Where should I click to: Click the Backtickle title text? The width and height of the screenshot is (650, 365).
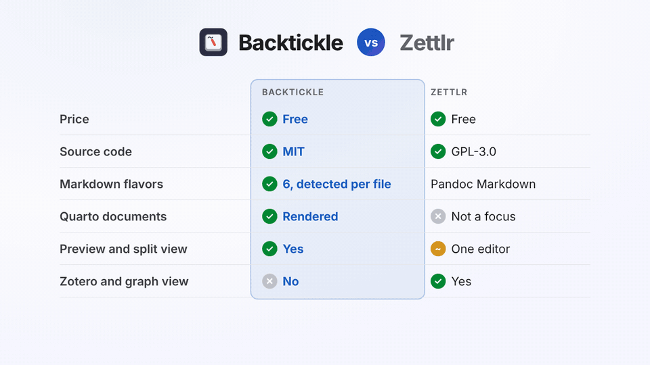290,43
